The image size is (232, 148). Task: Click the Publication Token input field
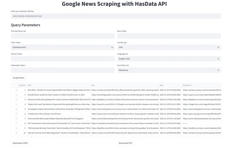63,70
